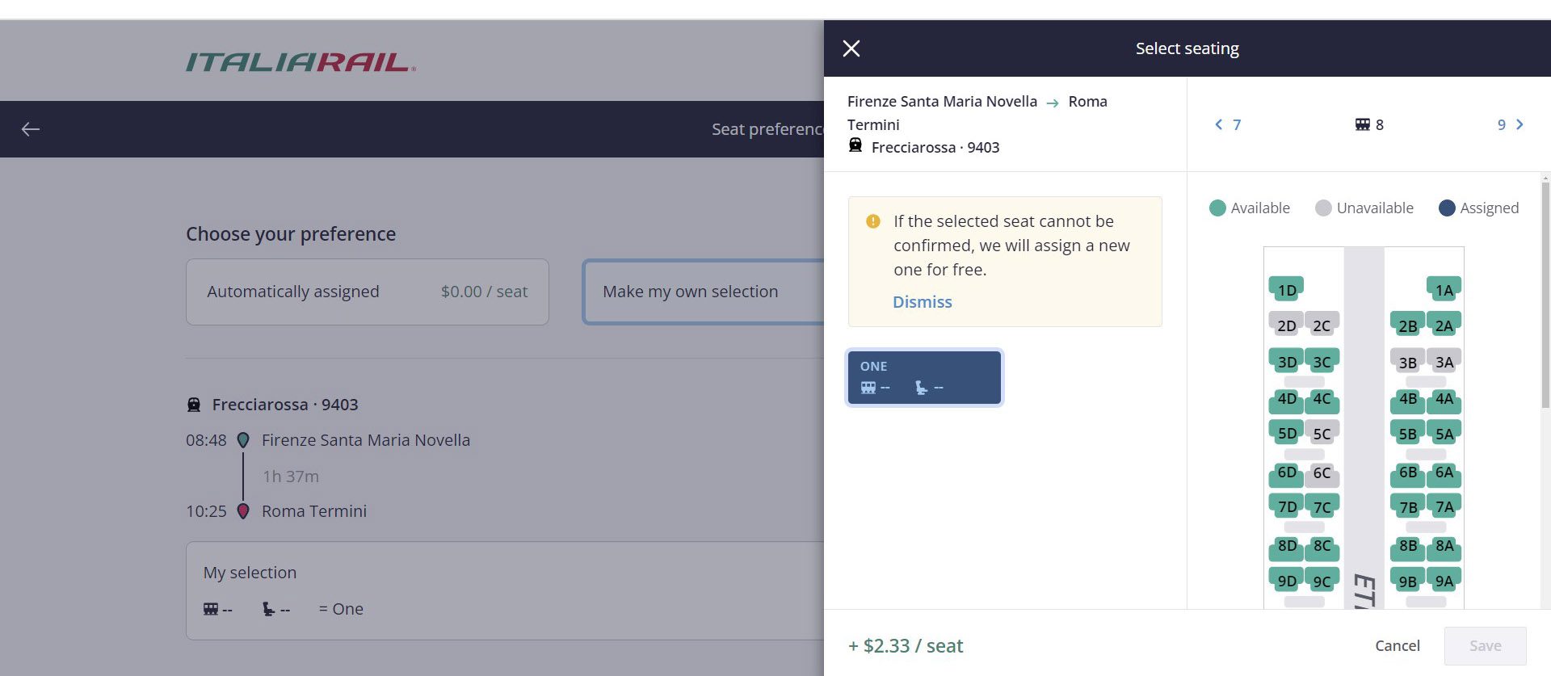Go to next coach 9
The image size is (1551, 676).
[x=1510, y=124]
